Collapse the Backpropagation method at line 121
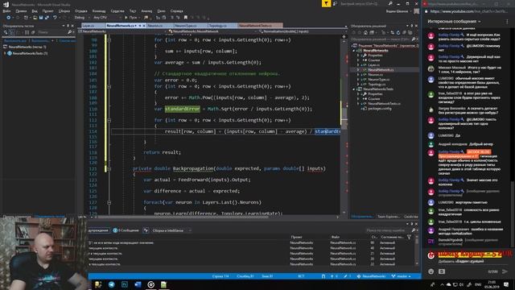 coord(109,168)
